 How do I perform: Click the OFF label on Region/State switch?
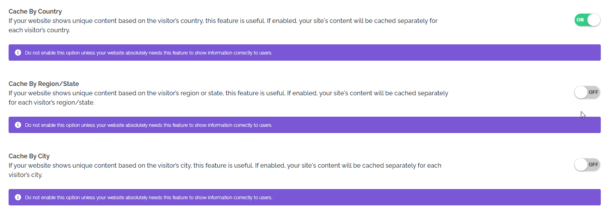coord(593,92)
